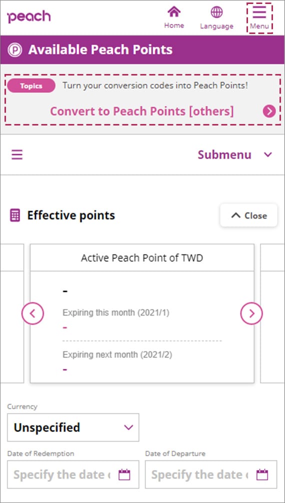The width and height of the screenshot is (285, 503).
Task: Click the submenu hamburger lines icon
Action: (17, 155)
